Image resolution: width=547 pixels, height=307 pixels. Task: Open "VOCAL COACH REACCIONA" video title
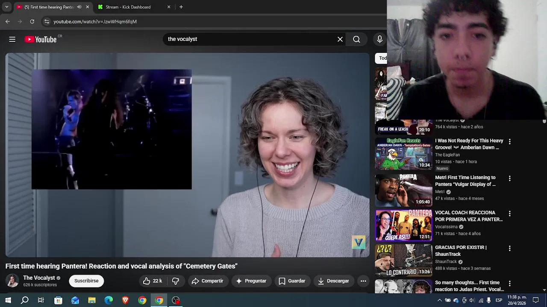[x=469, y=216]
